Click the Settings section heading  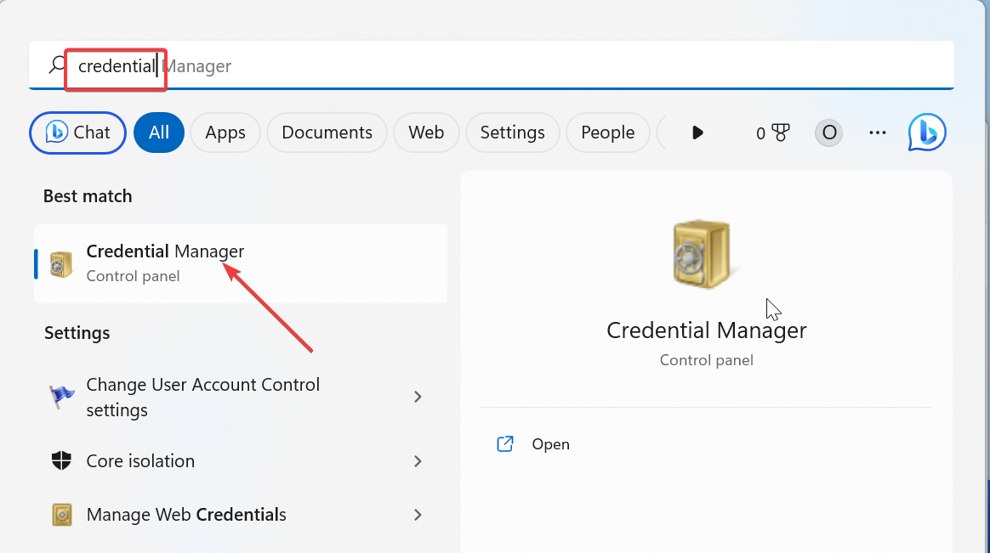[77, 332]
